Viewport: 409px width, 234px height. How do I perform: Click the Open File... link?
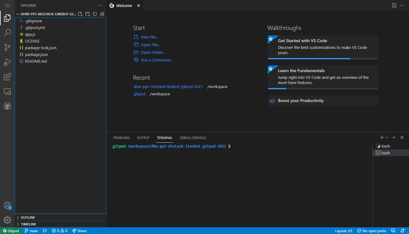151,45
